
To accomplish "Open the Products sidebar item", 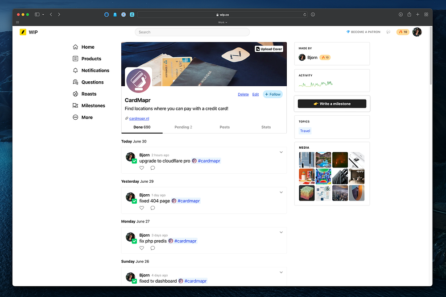I will point(87,59).
